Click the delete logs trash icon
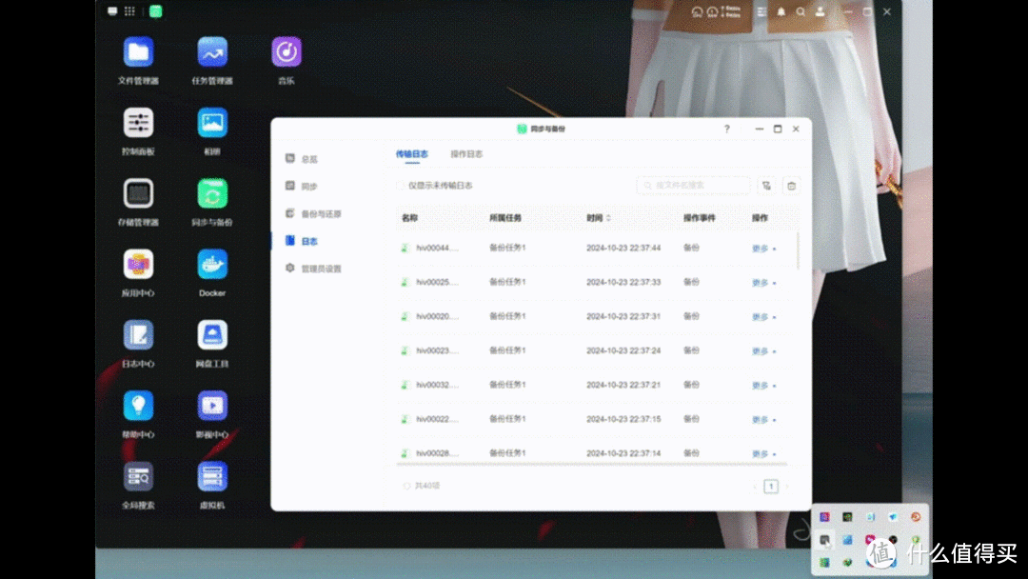 click(x=791, y=186)
